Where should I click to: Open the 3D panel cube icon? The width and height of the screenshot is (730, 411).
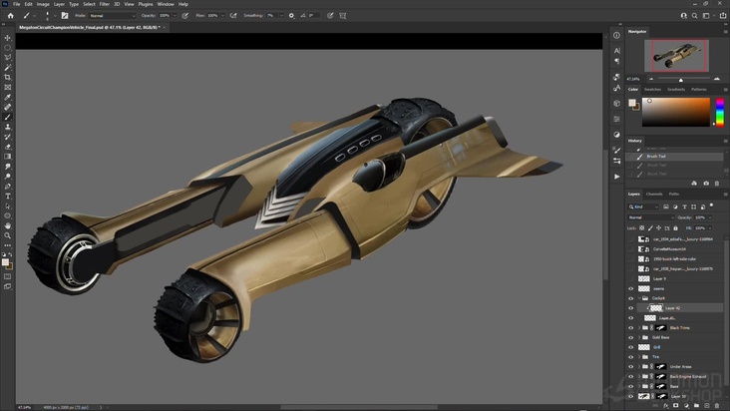tap(616, 104)
